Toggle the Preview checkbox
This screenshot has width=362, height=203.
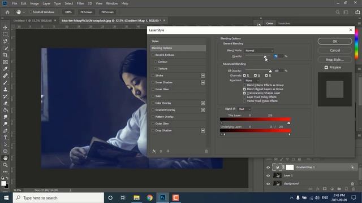326,68
